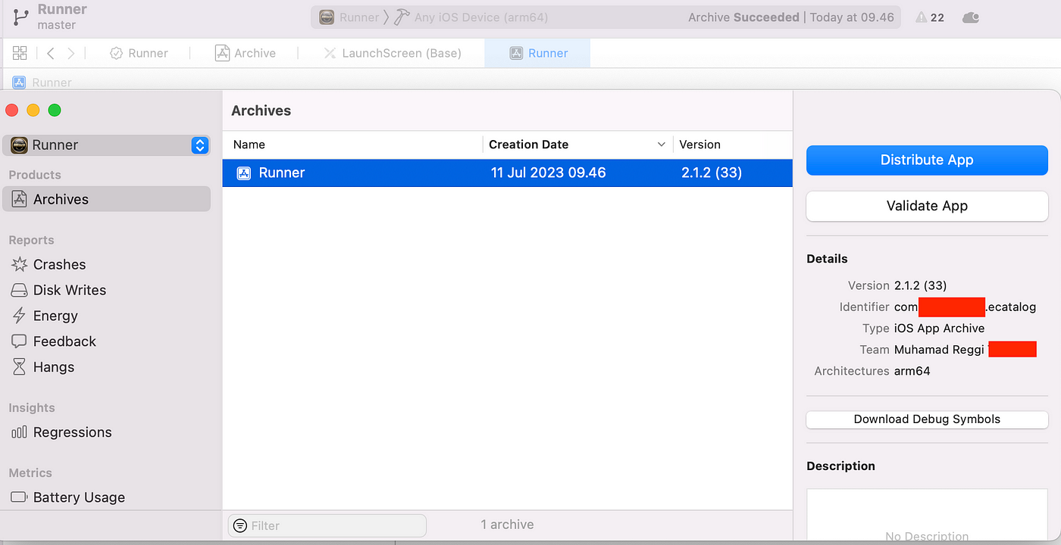Click the Battery Usage battery icon
This screenshot has height=545, width=1061.
click(x=19, y=497)
